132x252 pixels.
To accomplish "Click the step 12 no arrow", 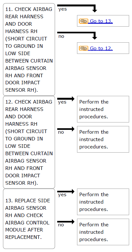I will 66,129.
